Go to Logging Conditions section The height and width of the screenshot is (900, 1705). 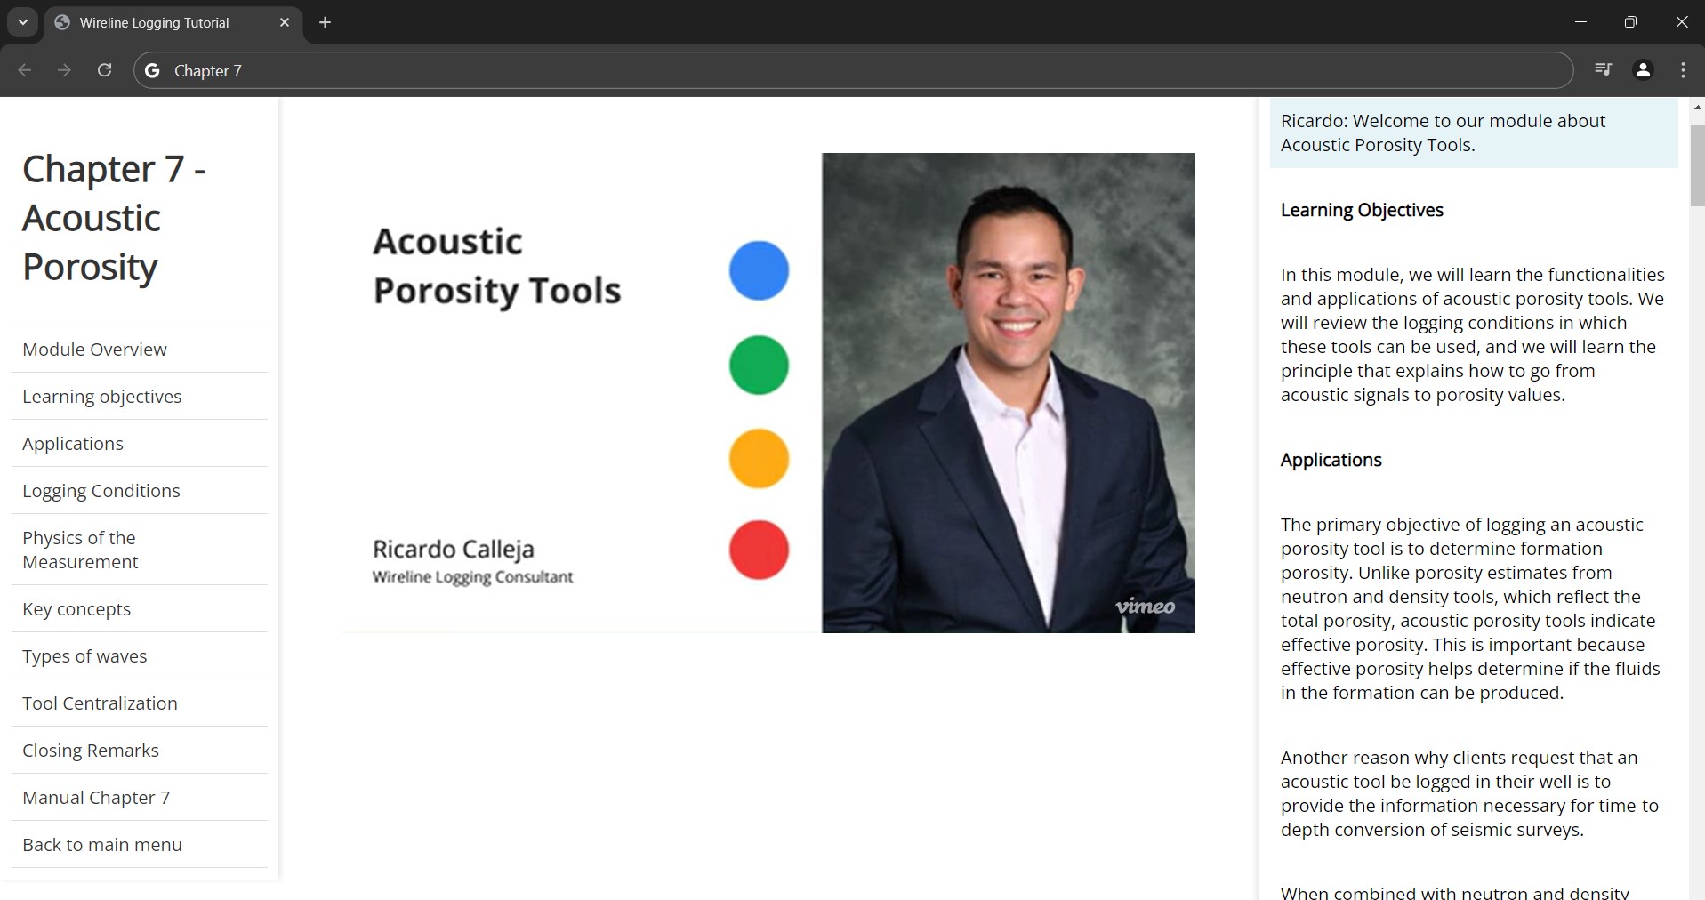[101, 491]
